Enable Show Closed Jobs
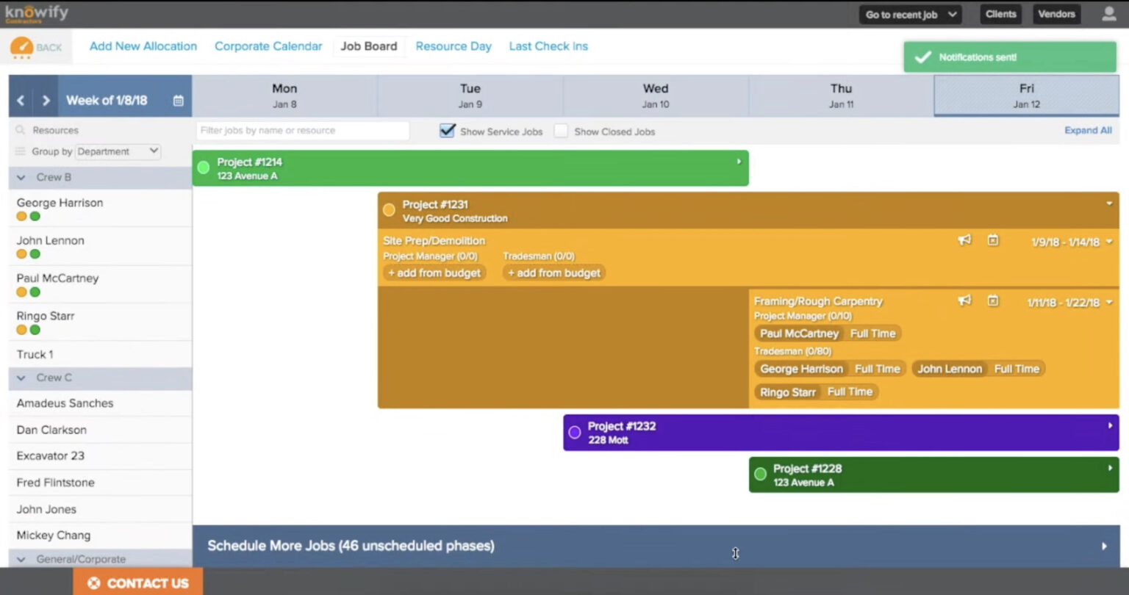 [561, 130]
